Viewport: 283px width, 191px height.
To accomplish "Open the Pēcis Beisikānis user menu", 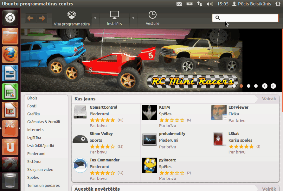I will [x=252, y=4].
